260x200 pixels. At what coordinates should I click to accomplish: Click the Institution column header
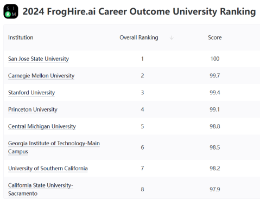pos(21,37)
